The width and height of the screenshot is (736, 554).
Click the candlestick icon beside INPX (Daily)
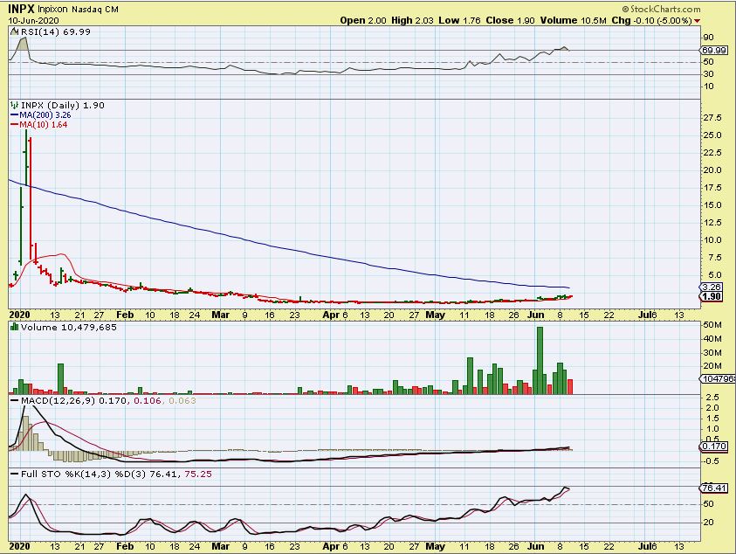(13, 105)
